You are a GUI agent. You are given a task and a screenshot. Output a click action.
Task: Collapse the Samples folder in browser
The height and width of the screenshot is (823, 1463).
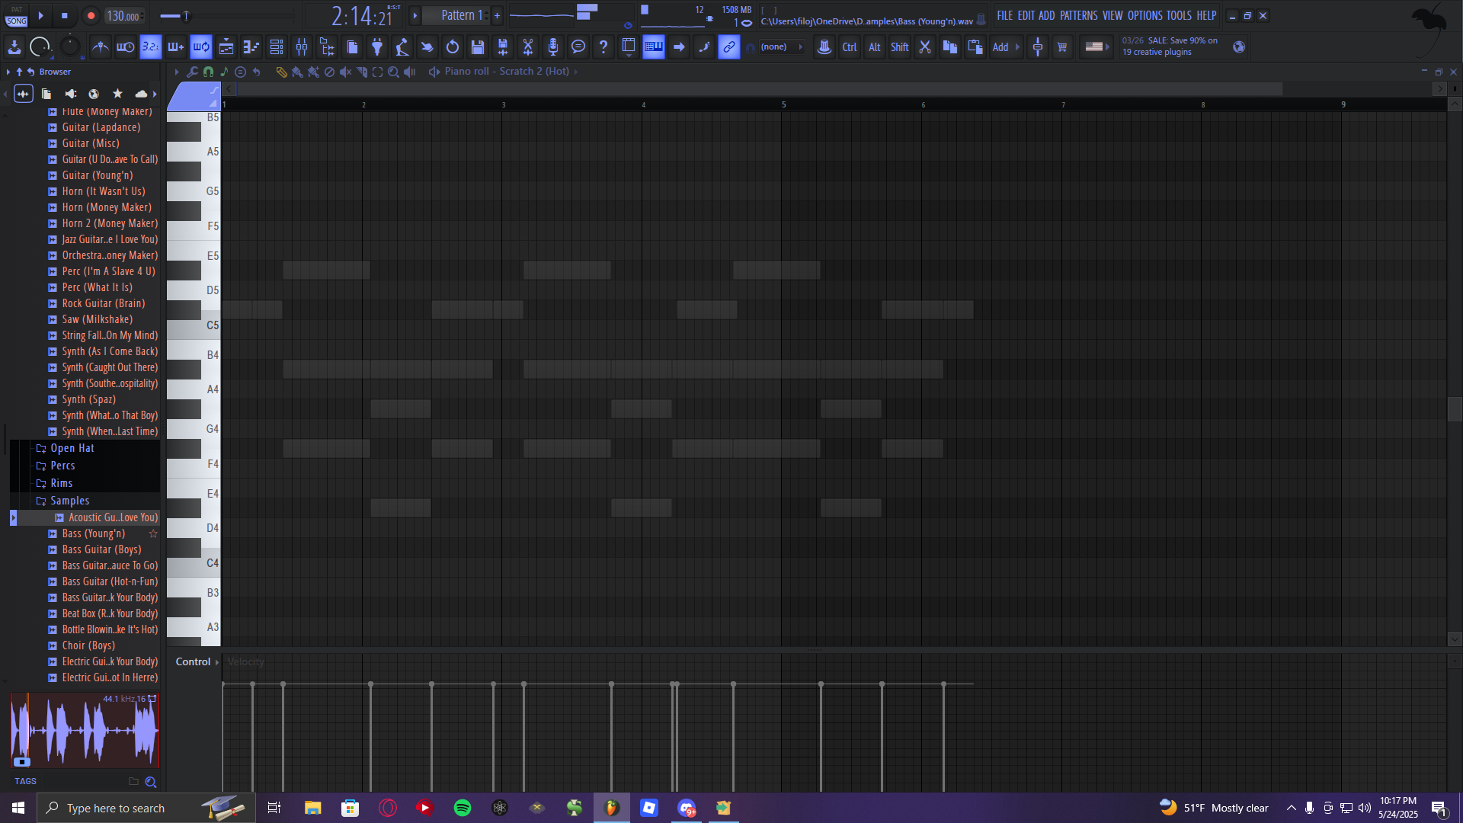pyautogui.click(x=69, y=501)
